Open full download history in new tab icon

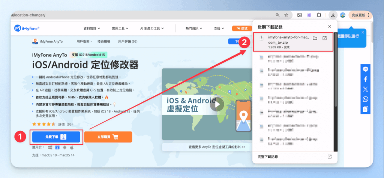pos(330,157)
